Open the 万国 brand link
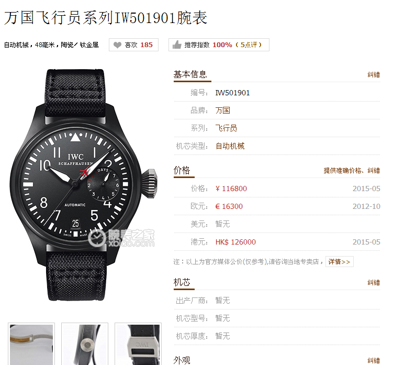Image resolution: width=394 pixels, height=365 pixels. (x=222, y=110)
